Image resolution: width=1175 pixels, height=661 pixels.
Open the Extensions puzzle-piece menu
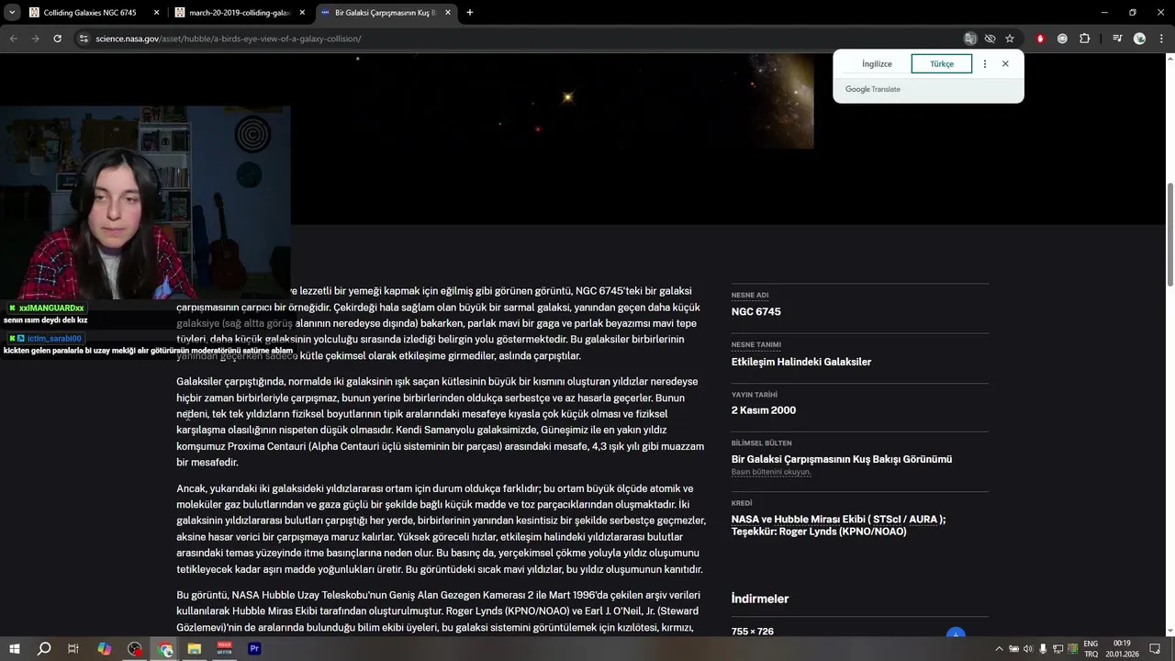click(x=1085, y=39)
